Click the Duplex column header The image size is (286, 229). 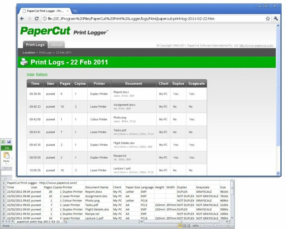tap(178, 83)
